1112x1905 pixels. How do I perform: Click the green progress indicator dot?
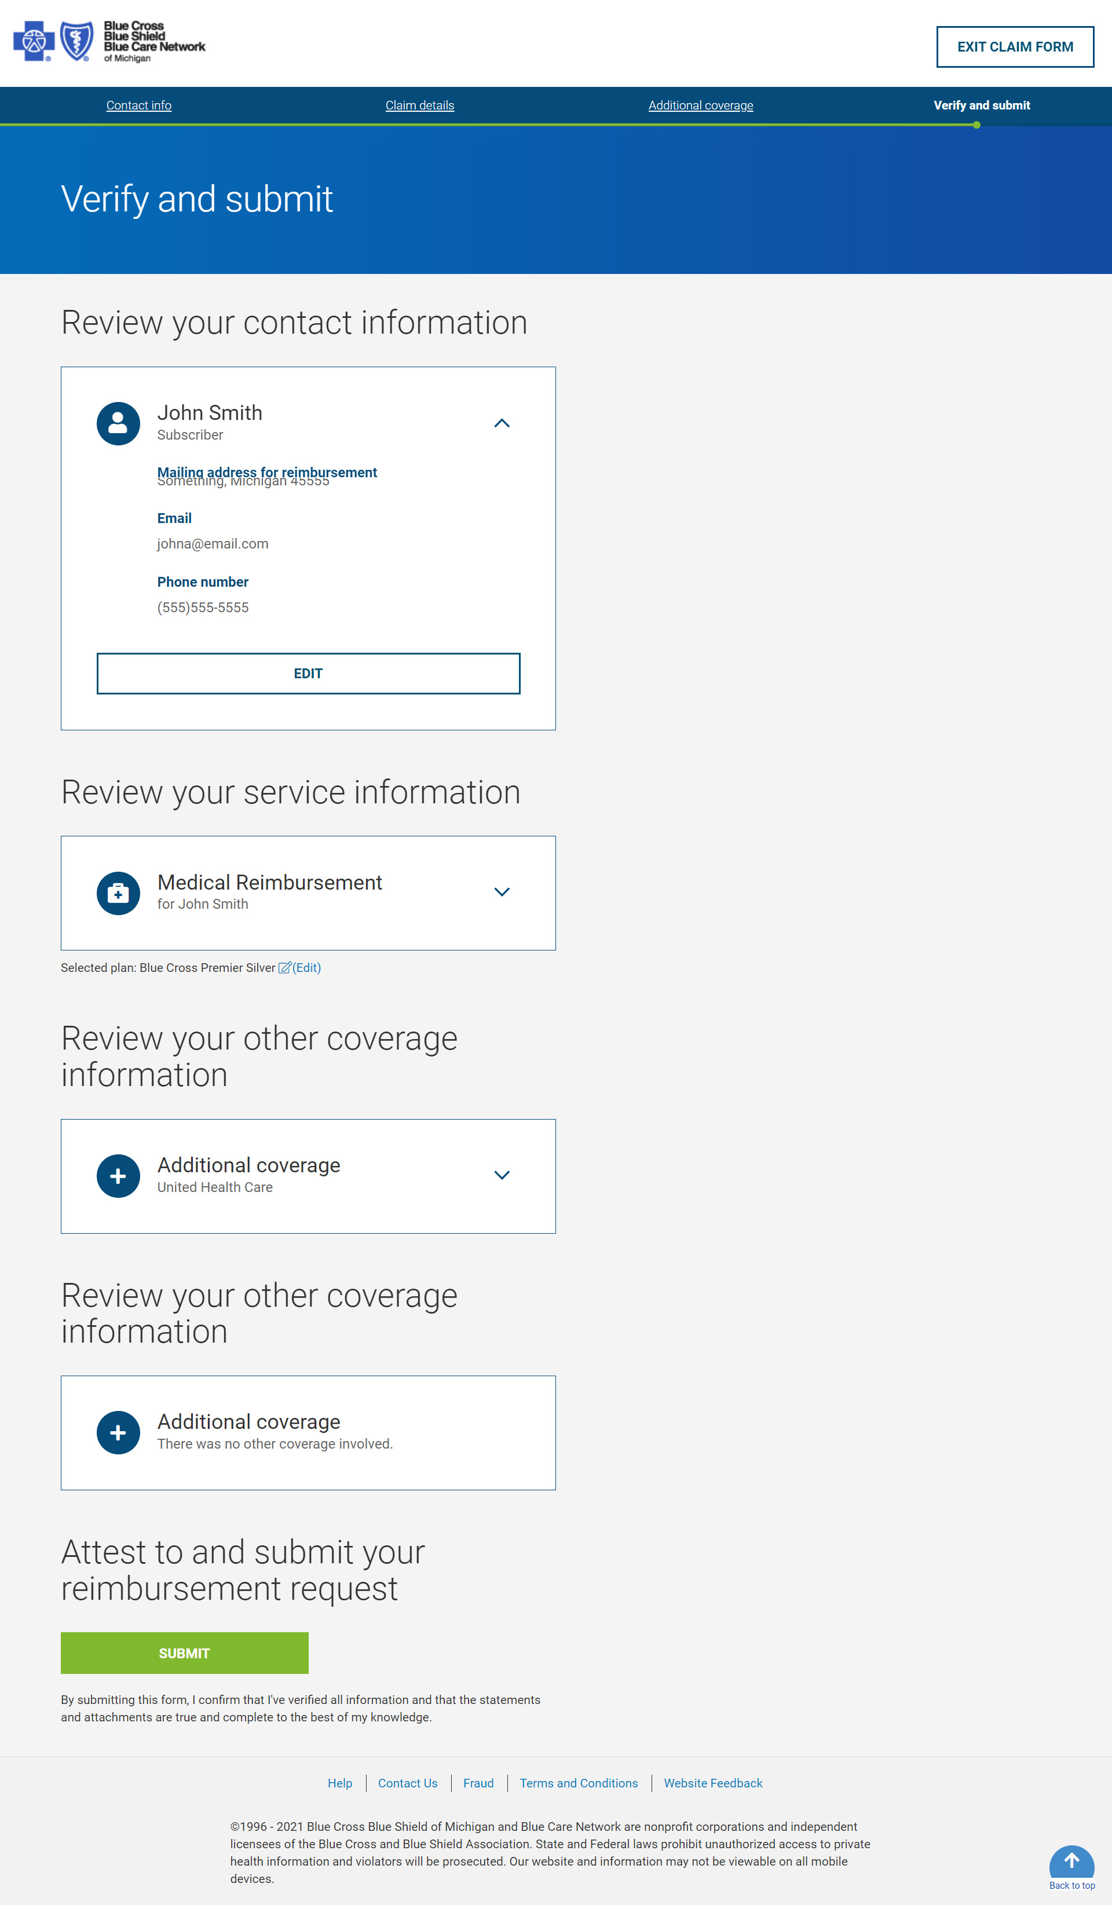pos(978,126)
